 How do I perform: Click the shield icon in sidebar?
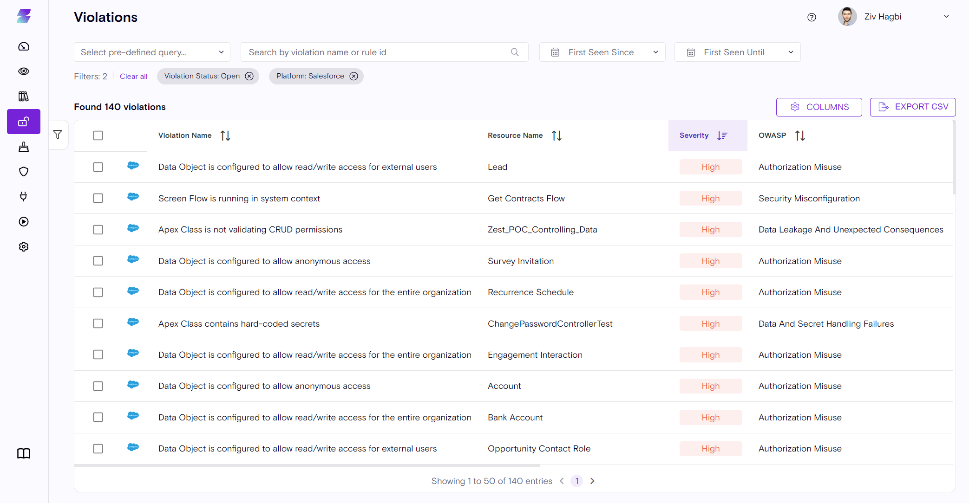tap(24, 172)
